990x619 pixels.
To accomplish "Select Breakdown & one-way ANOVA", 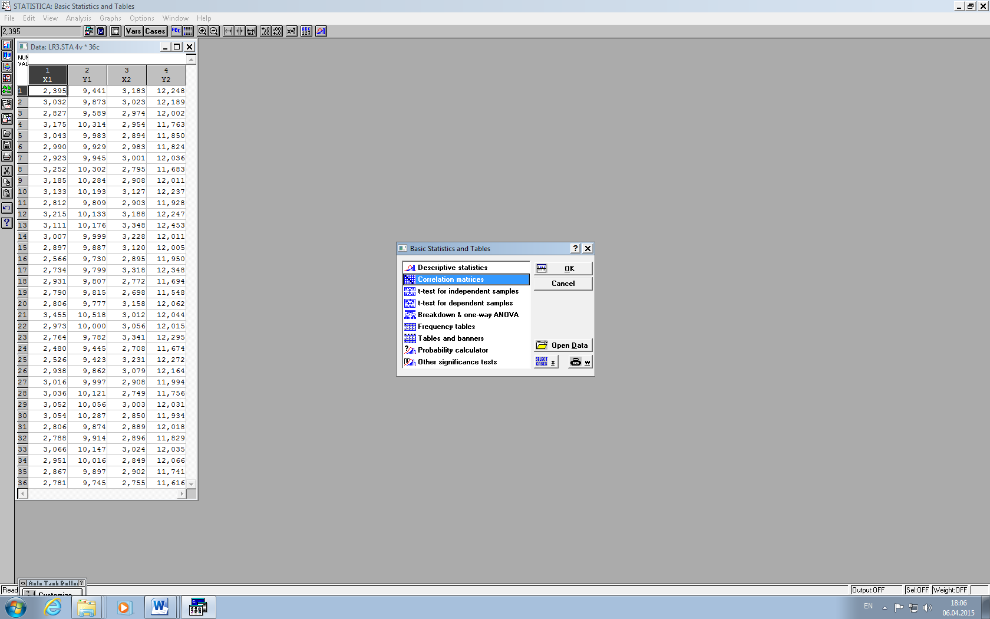I will (x=466, y=315).
